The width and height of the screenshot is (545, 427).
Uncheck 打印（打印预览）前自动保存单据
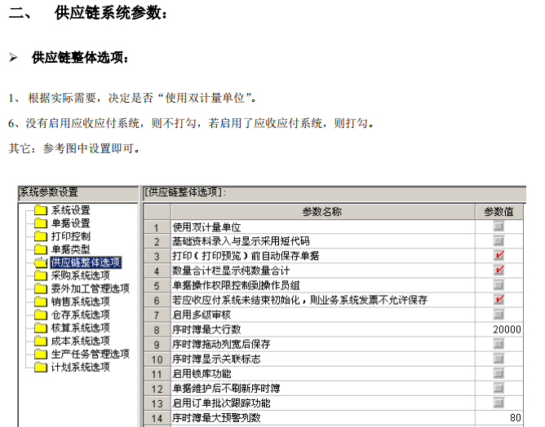click(x=498, y=256)
